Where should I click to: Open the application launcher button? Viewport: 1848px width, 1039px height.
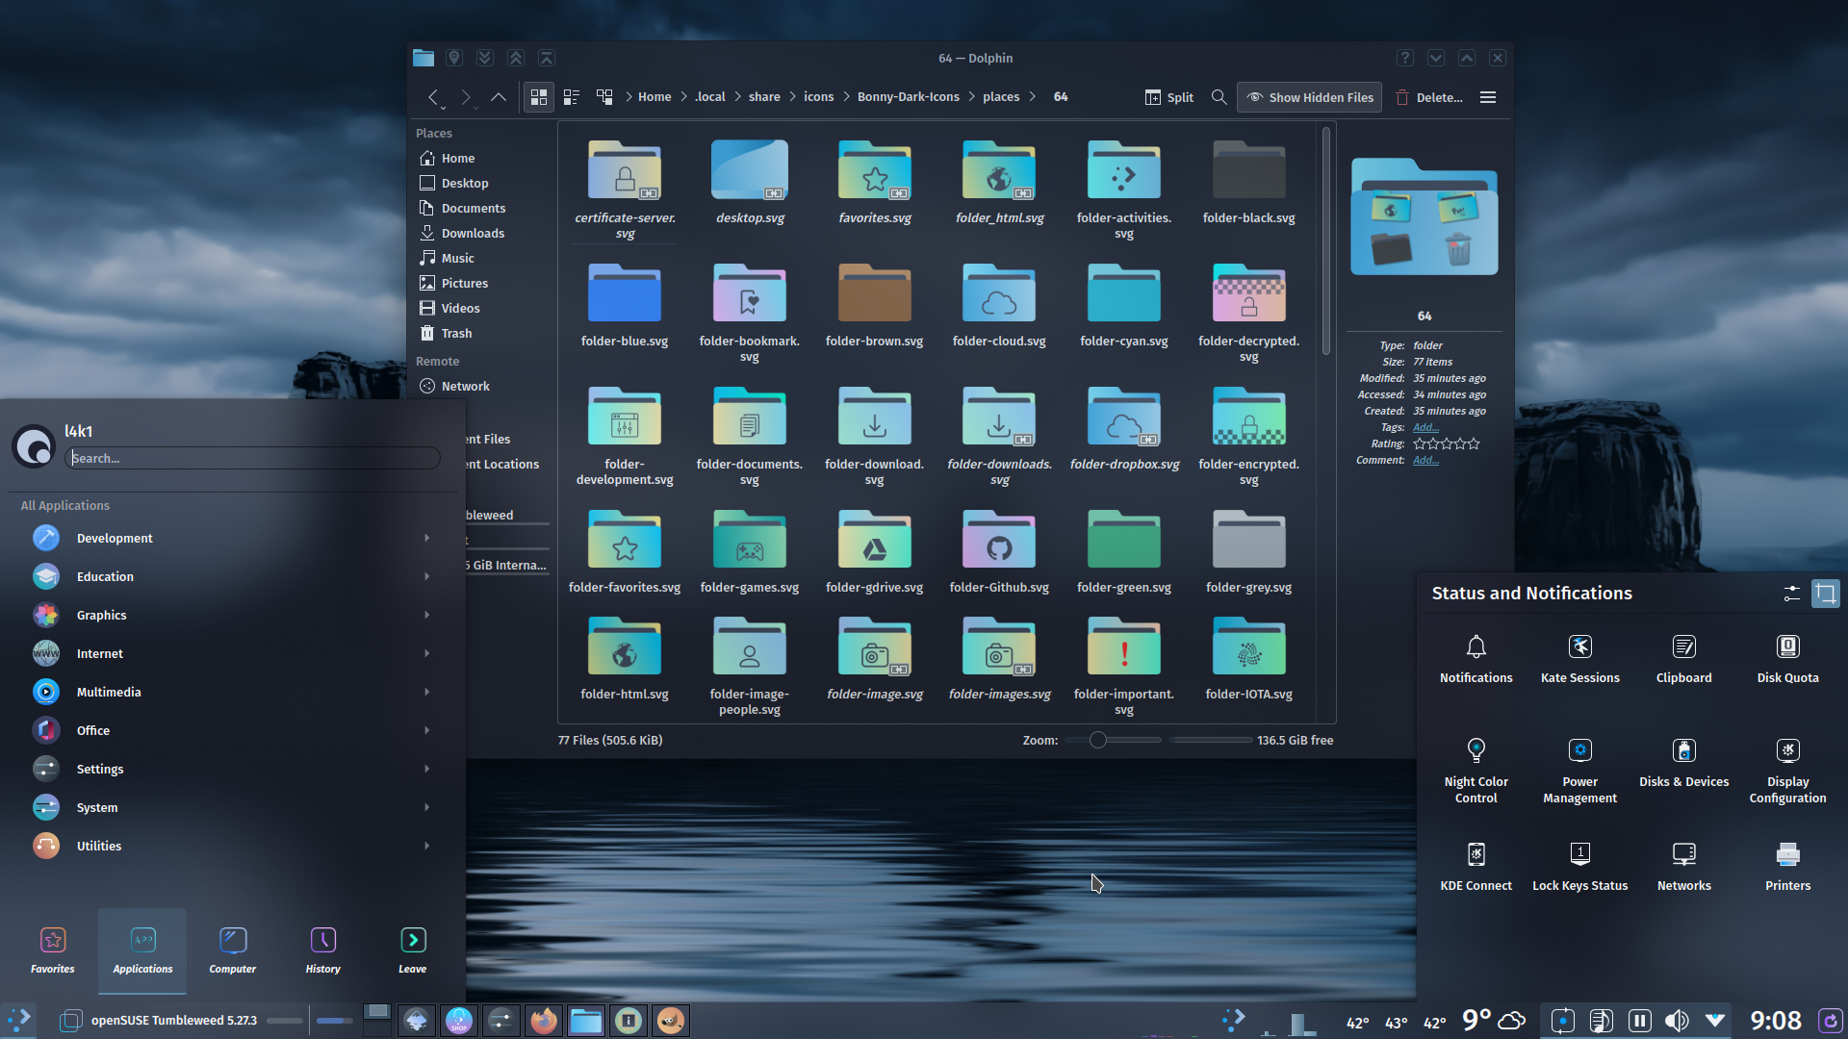coord(19,1020)
